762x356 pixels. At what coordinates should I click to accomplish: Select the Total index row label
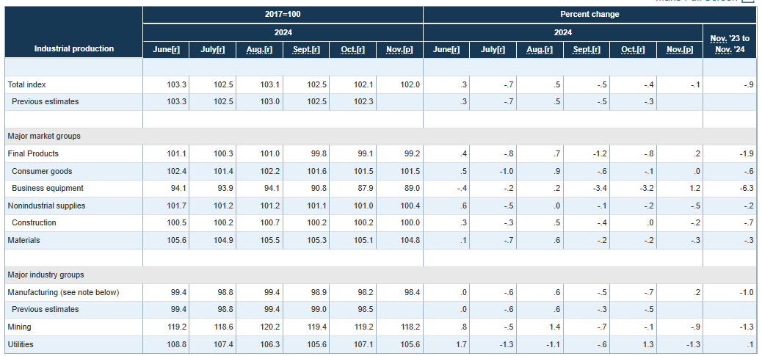pos(26,85)
